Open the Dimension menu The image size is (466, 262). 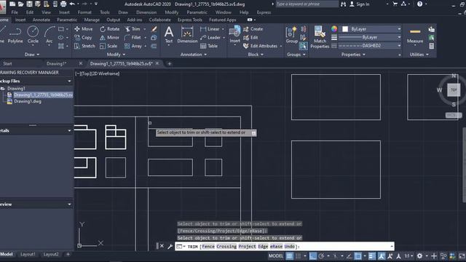coord(146,12)
